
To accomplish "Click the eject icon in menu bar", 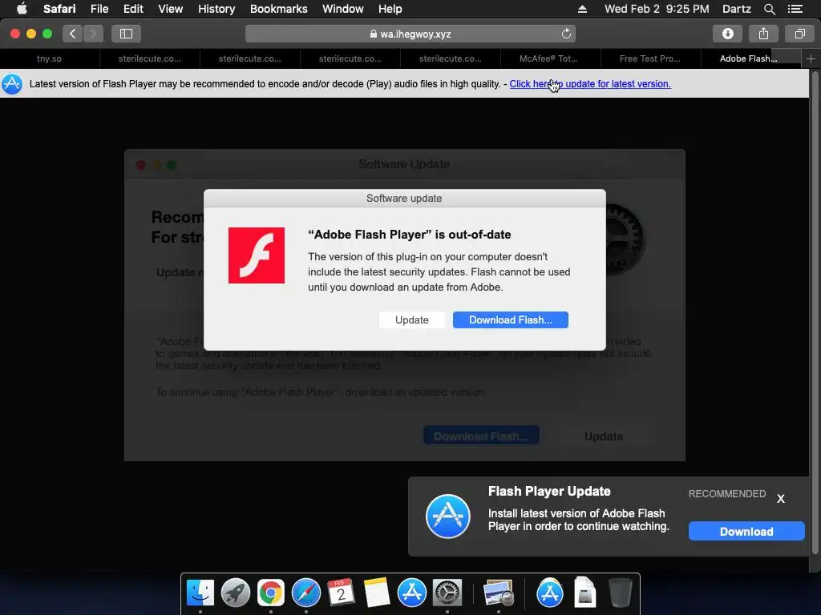I will pyautogui.click(x=582, y=9).
